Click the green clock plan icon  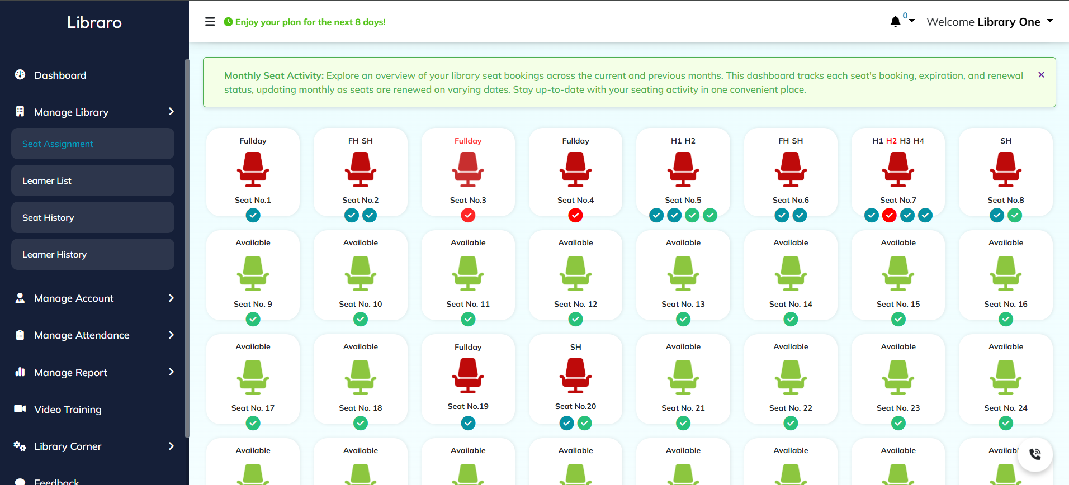click(228, 22)
